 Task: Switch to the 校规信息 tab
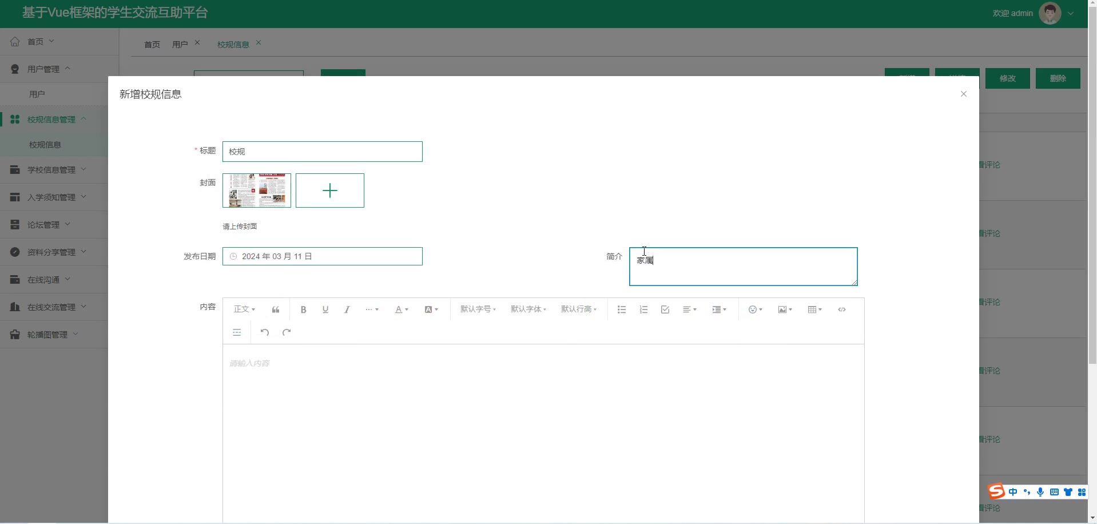point(233,44)
